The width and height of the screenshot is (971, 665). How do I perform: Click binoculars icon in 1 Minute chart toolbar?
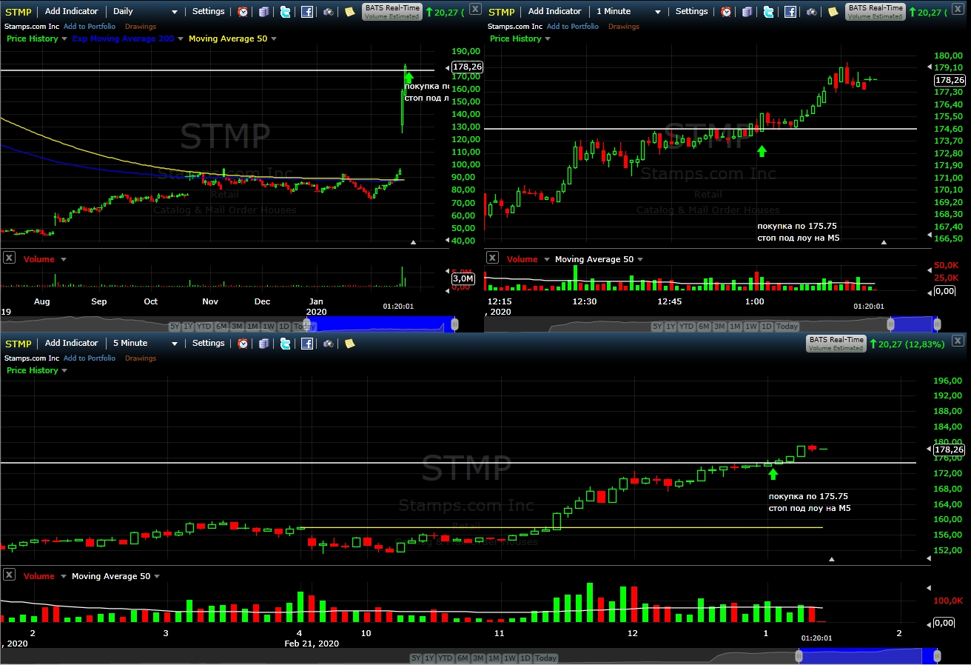[812, 12]
